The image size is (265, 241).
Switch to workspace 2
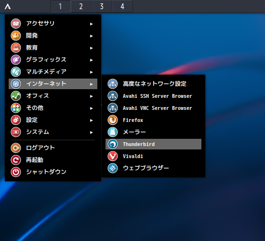[81, 6]
